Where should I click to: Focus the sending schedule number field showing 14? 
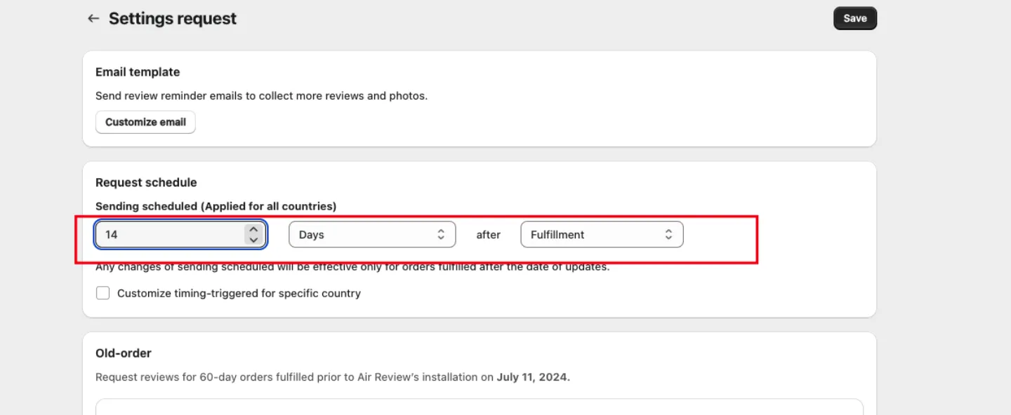coord(181,234)
